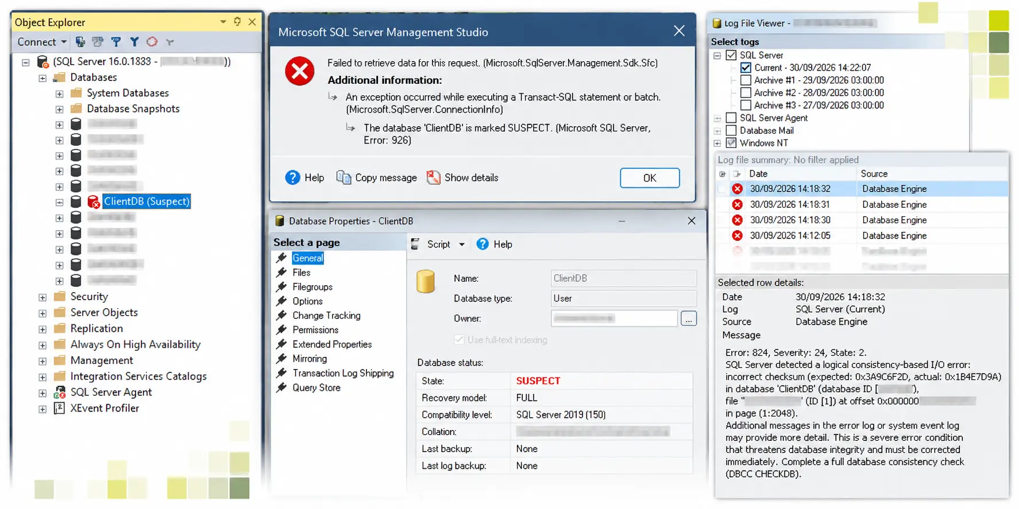This screenshot has height=509, width=1019.
Task: Click the red circular Stop icon in Object Explorer
Action: click(x=152, y=42)
